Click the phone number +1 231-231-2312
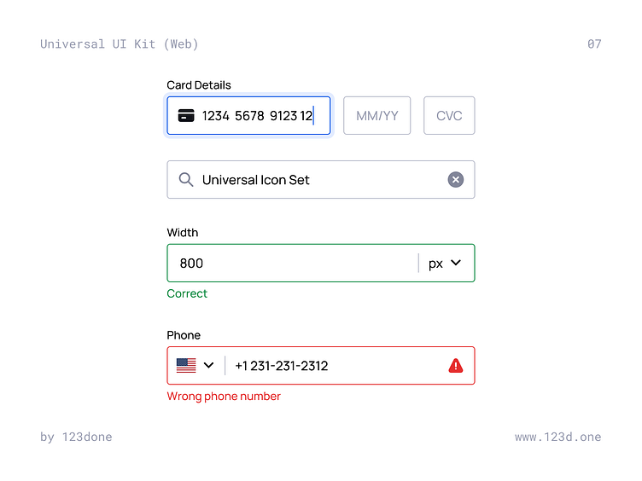The image size is (642, 481). (x=281, y=366)
